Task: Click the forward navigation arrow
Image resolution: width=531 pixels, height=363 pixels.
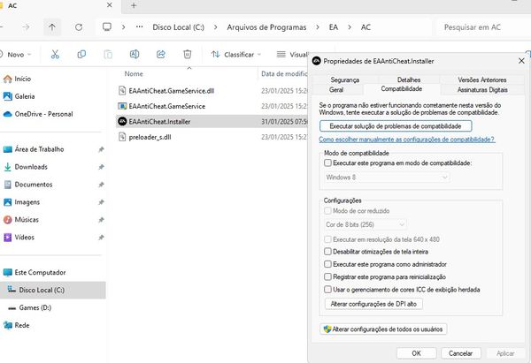Action: tap(26, 27)
